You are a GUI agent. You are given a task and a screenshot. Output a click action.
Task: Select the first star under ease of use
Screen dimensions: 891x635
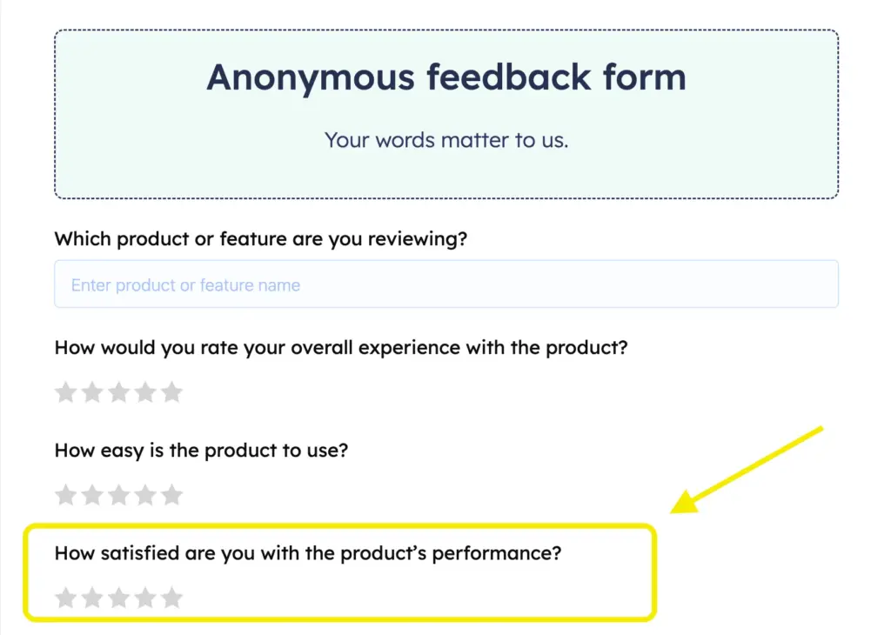(66, 494)
